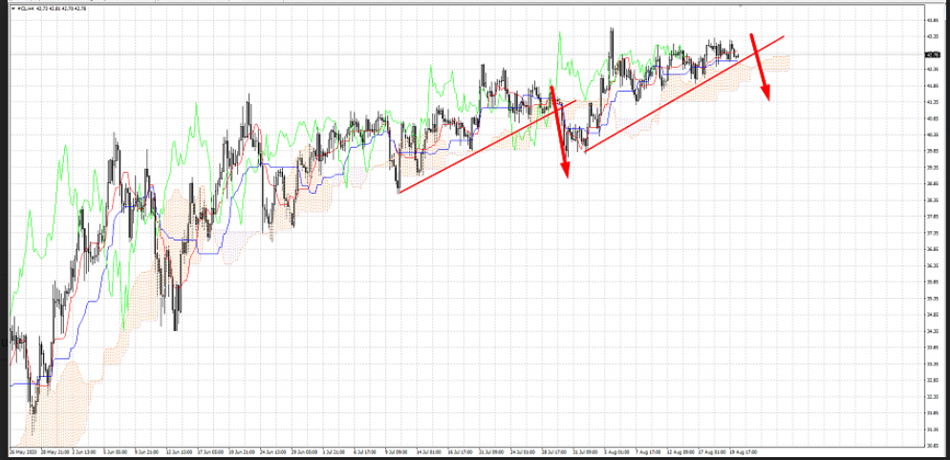Click the 5 Aug 01:00 time label
This screenshot has height=460, width=950.
pos(616,450)
